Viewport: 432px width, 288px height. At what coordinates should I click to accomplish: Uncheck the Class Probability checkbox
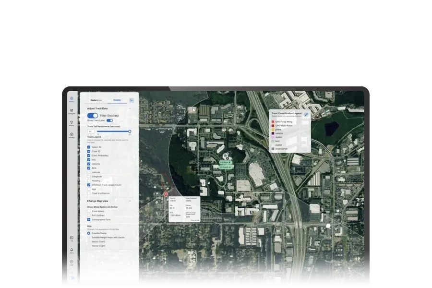point(89,156)
